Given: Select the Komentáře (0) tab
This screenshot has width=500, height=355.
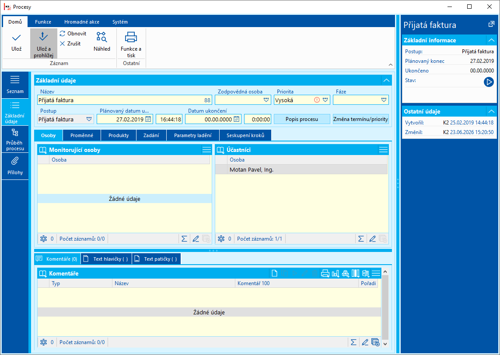Looking at the screenshot, I should click(x=57, y=259).
